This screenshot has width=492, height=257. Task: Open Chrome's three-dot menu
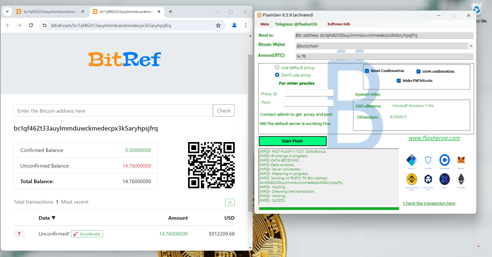pos(246,25)
